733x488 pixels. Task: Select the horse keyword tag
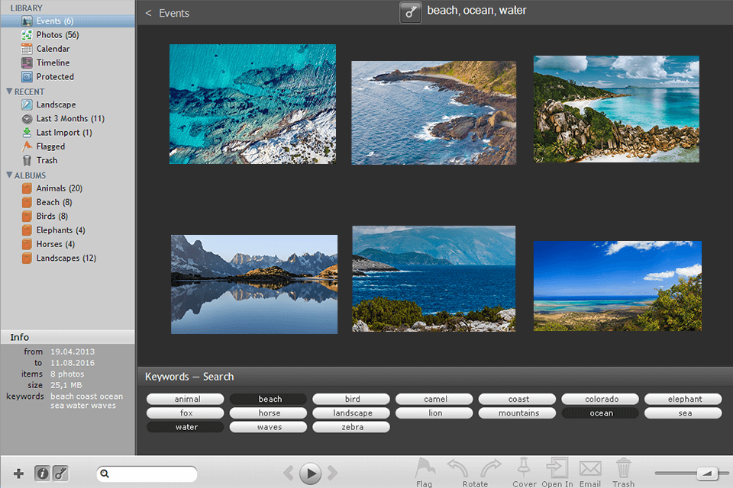point(268,413)
